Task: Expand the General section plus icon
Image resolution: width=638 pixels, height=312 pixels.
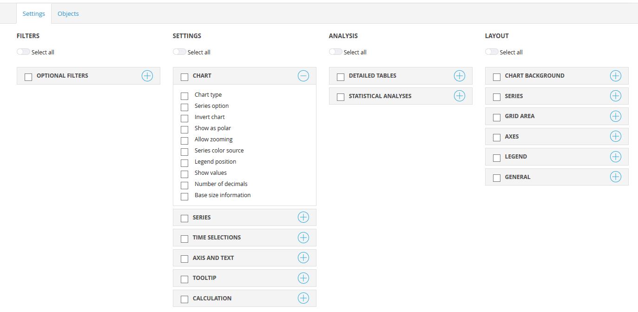Action: (616, 177)
